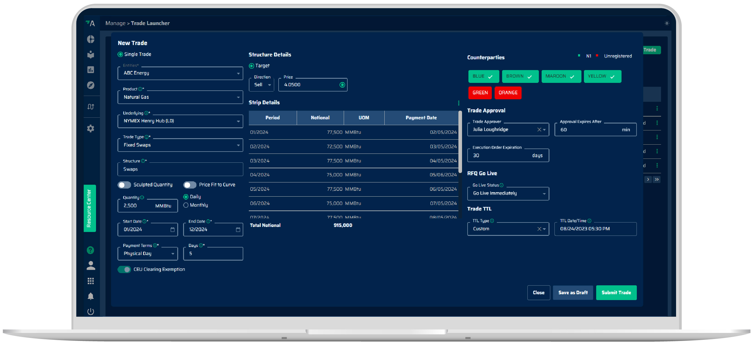Click the compass explore icon in sidebar
The height and width of the screenshot is (344, 754).
(91, 85)
